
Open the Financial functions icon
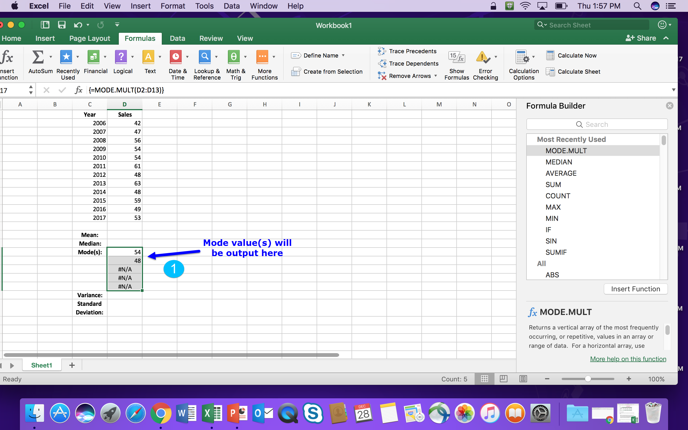[94, 57]
